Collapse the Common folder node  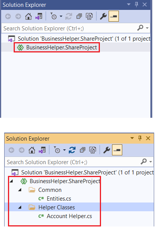[20, 190]
